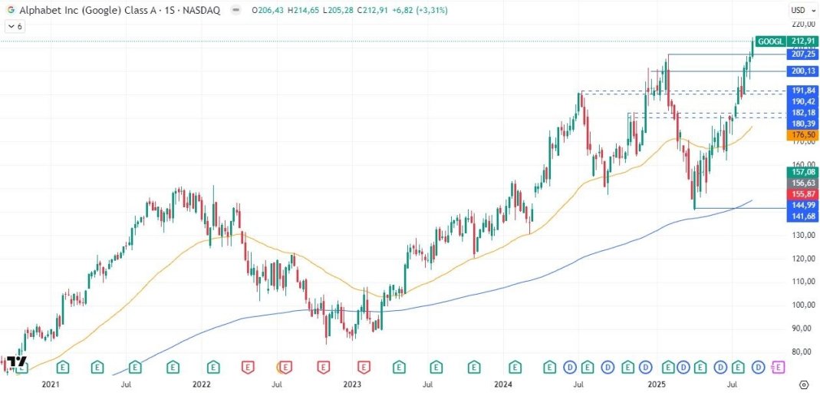The height and width of the screenshot is (393, 820).
Task: Open the USD currency dropdown
Action: (x=803, y=10)
